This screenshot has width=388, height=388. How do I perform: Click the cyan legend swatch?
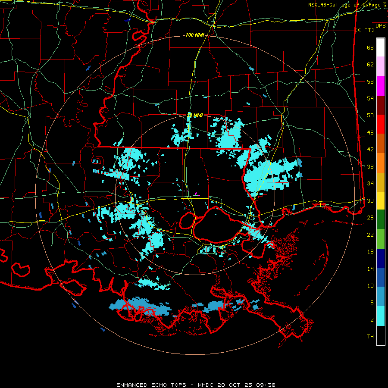pos(381,316)
